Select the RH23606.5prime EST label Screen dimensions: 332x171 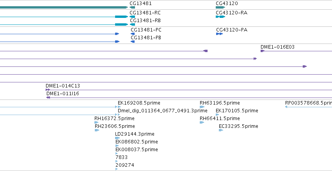pos(115,126)
